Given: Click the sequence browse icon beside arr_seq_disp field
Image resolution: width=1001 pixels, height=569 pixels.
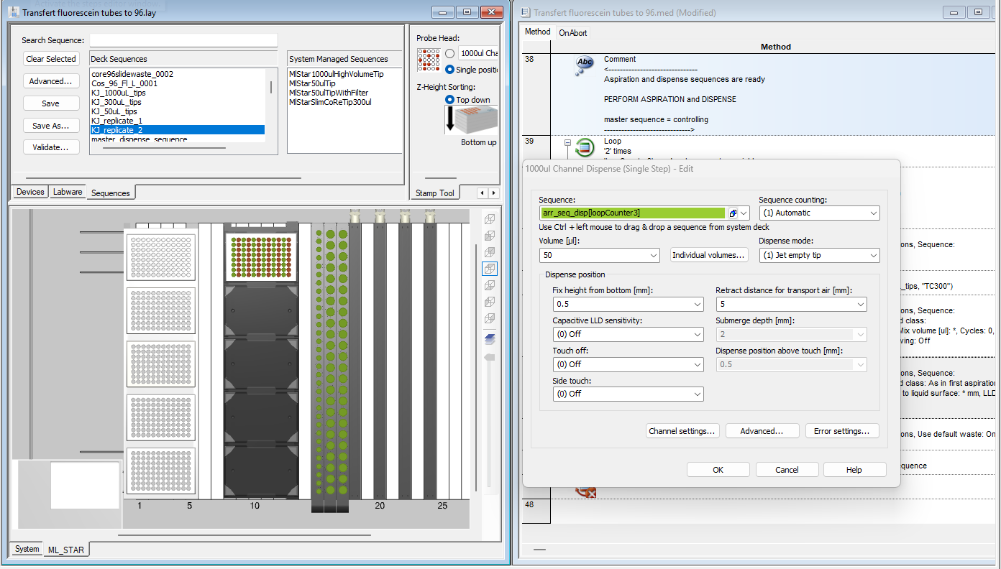Looking at the screenshot, I should [733, 213].
